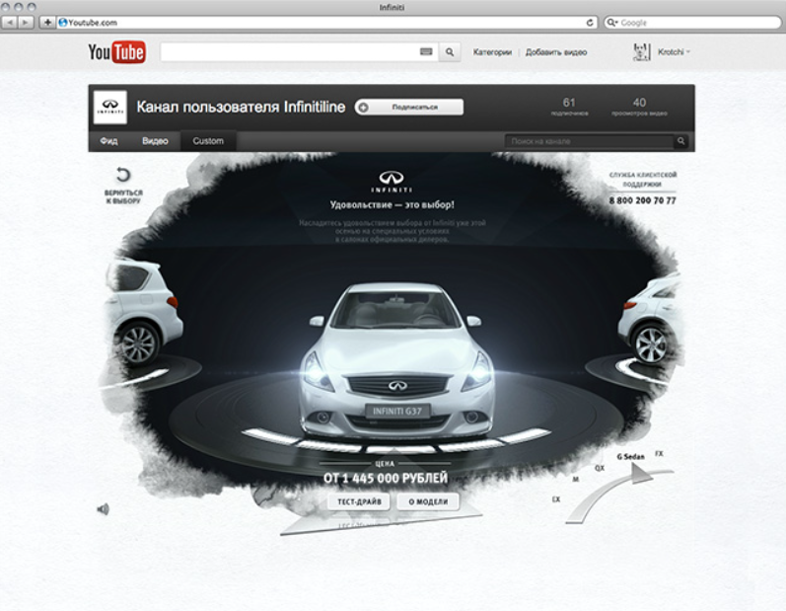Click the YouTube logo
This screenshot has height=611, width=786.
(116, 51)
